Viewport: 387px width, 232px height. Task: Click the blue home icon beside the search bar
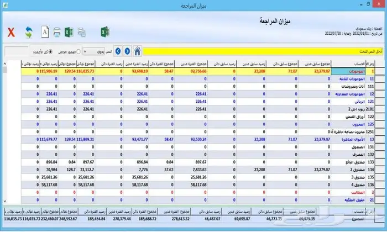pos(137,51)
